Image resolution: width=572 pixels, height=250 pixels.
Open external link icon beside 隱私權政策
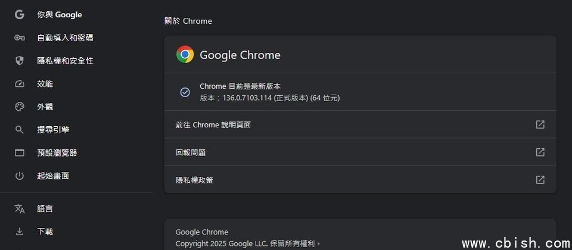click(540, 180)
